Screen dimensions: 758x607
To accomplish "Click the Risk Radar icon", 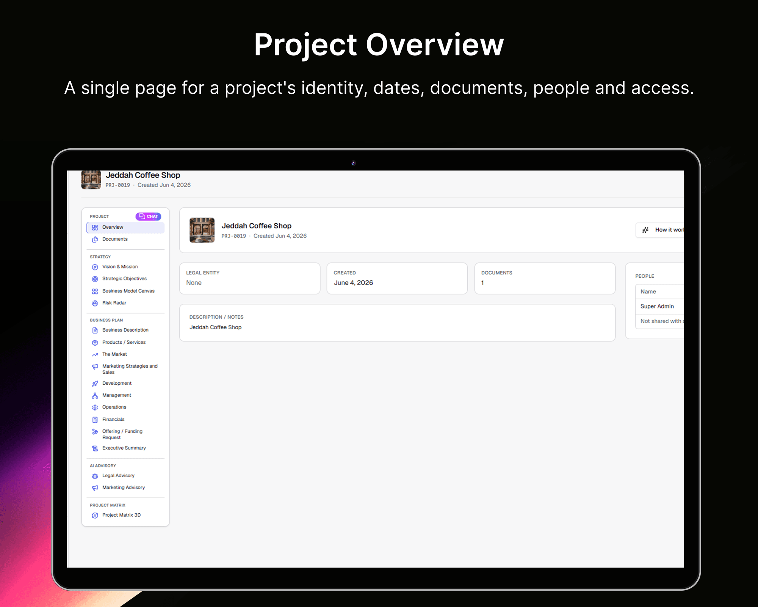I will click(x=95, y=303).
